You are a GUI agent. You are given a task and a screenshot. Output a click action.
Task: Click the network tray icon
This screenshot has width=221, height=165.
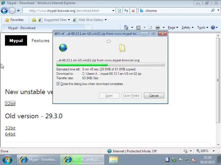[x=187, y=160]
